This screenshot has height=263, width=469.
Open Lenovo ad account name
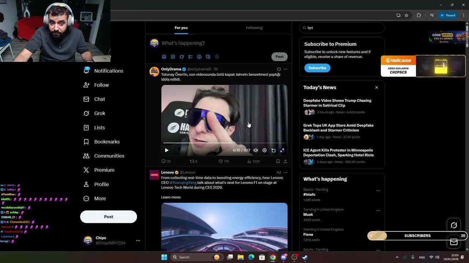click(167, 172)
